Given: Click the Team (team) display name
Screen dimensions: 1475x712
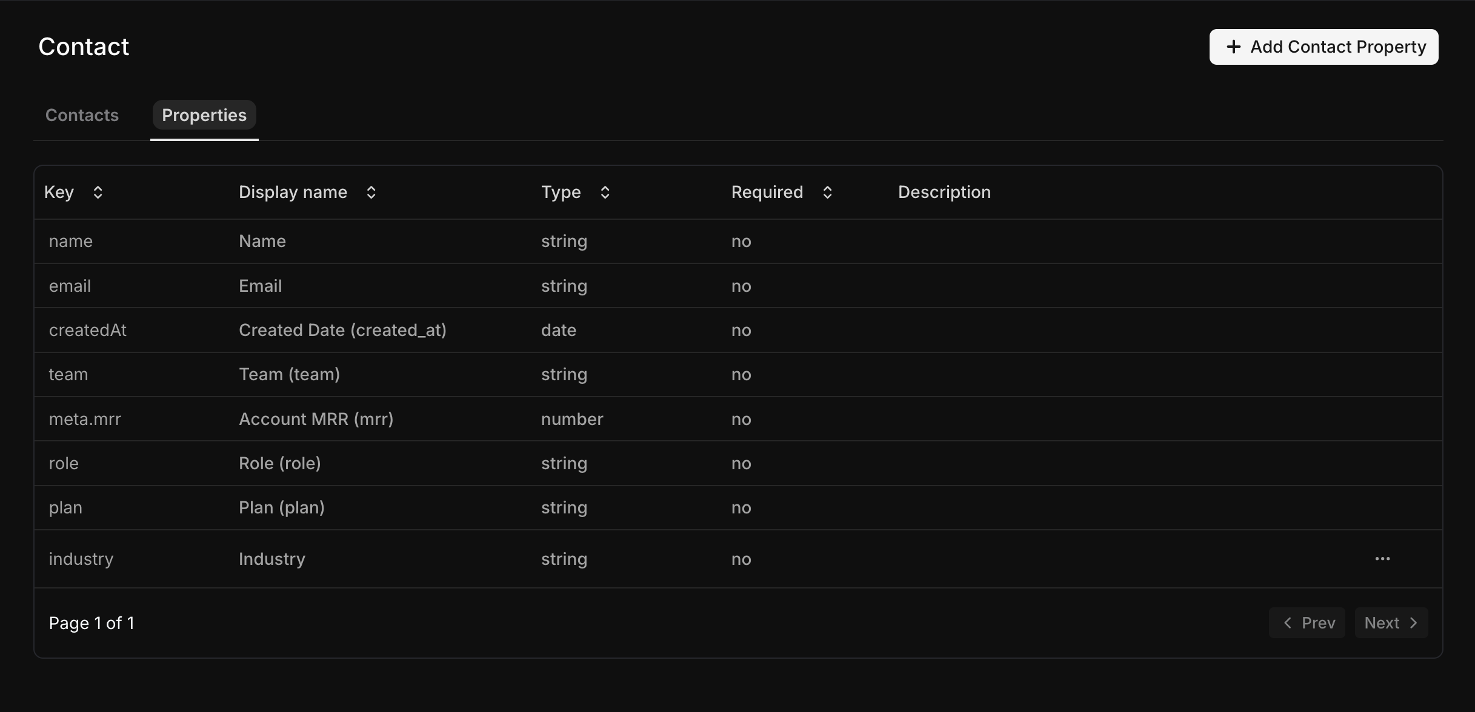Looking at the screenshot, I should (x=289, y=375).
